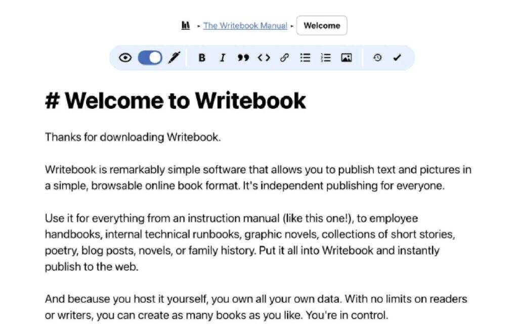Apply italic formatting

click(223, 58)
